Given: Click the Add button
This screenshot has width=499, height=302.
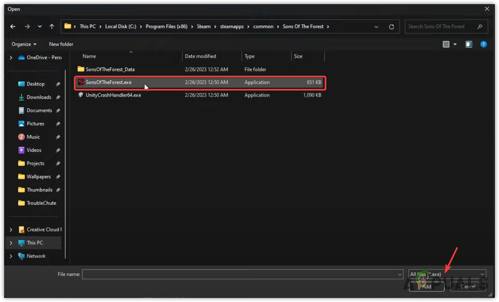Looking at the screenshot, I should (426, 287).
